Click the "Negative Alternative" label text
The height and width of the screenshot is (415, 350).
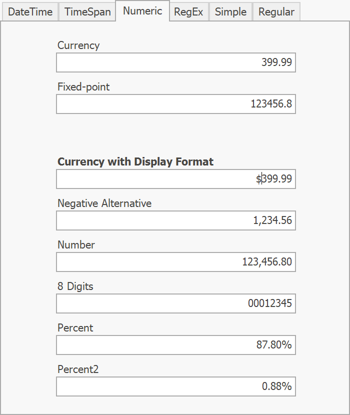[x=104, y=203]
